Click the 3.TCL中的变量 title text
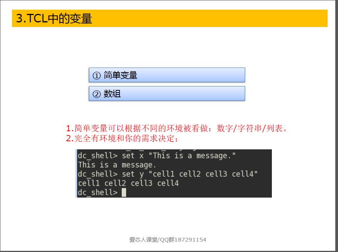Viewport: 338px width, 252px height. click(54, 18)
